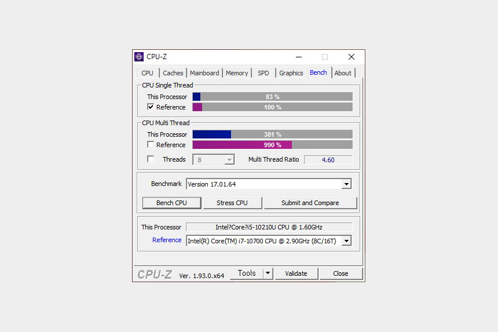The height and width of the screenshot is (332, 498).
Task: Minimize the CPU-Z window
Action: [299, 57]
